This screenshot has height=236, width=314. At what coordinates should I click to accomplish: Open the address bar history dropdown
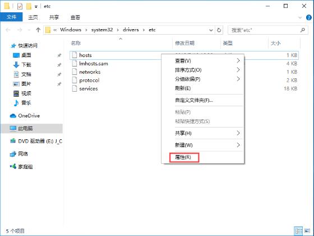211,30
